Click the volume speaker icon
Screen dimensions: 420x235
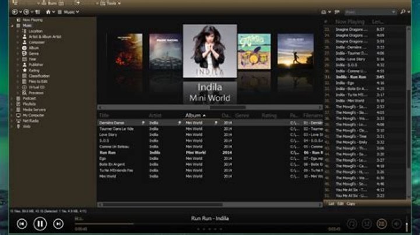397,223
